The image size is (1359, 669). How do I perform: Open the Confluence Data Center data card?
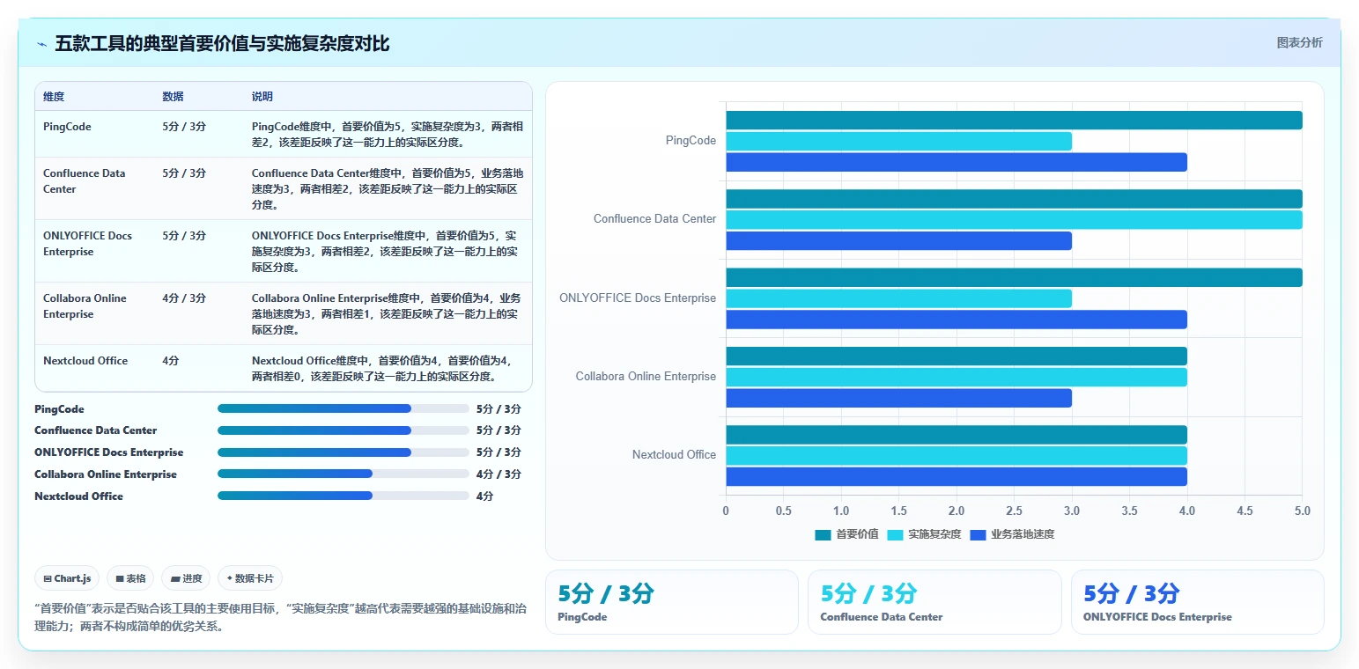(934, 602)
